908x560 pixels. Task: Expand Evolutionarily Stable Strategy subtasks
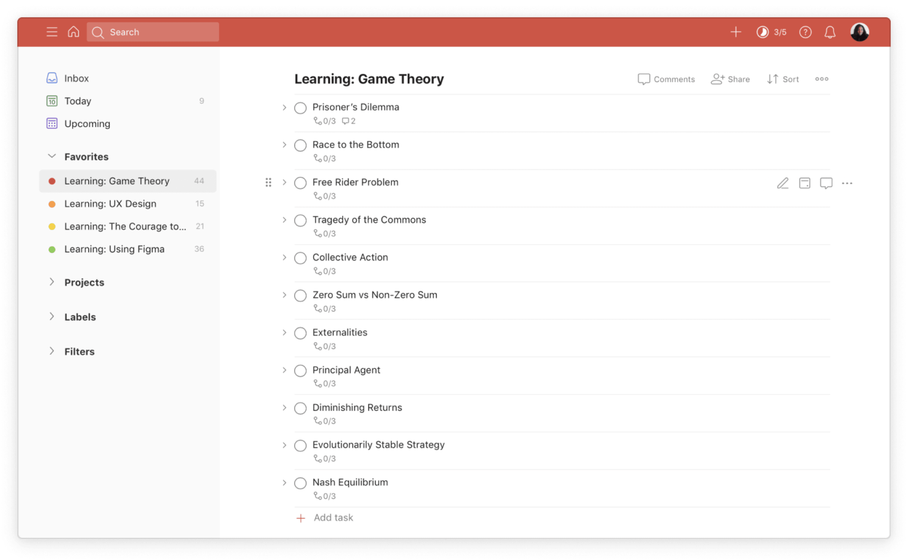point(284,445)
